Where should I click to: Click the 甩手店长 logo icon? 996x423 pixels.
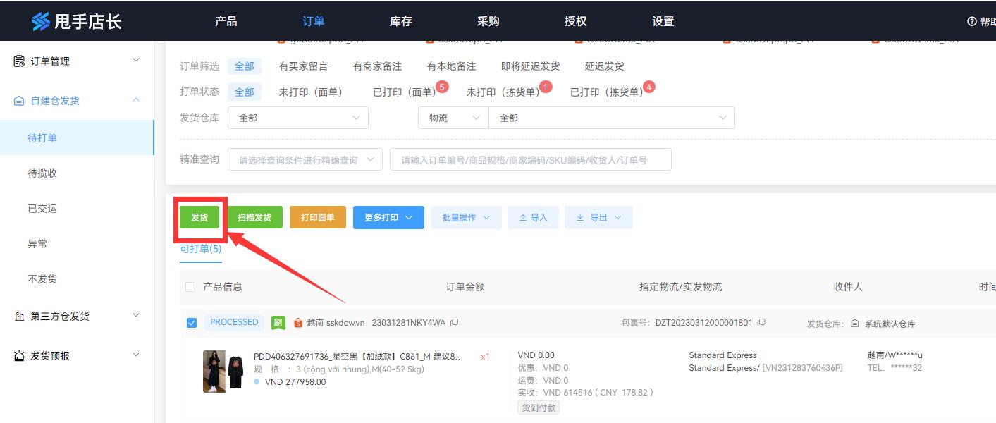point(40,20)
